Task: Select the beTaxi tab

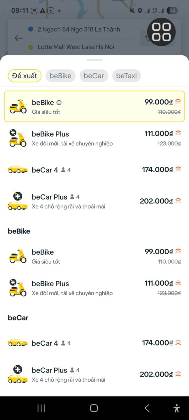Action: [126, 76]
